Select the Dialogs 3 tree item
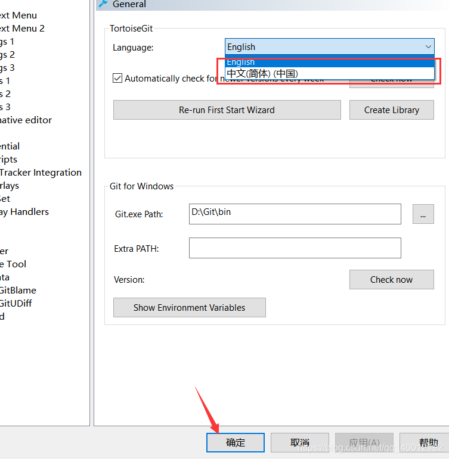 (x=7, y=68)
